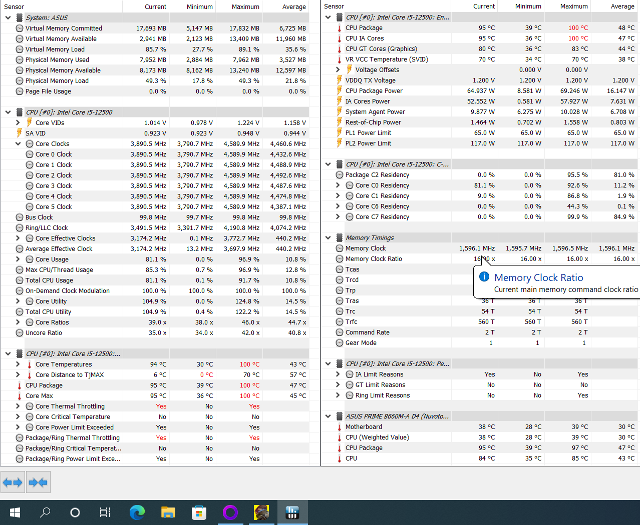
Task: Collapse the Core Clocks tree
Action: coord(18,143)
